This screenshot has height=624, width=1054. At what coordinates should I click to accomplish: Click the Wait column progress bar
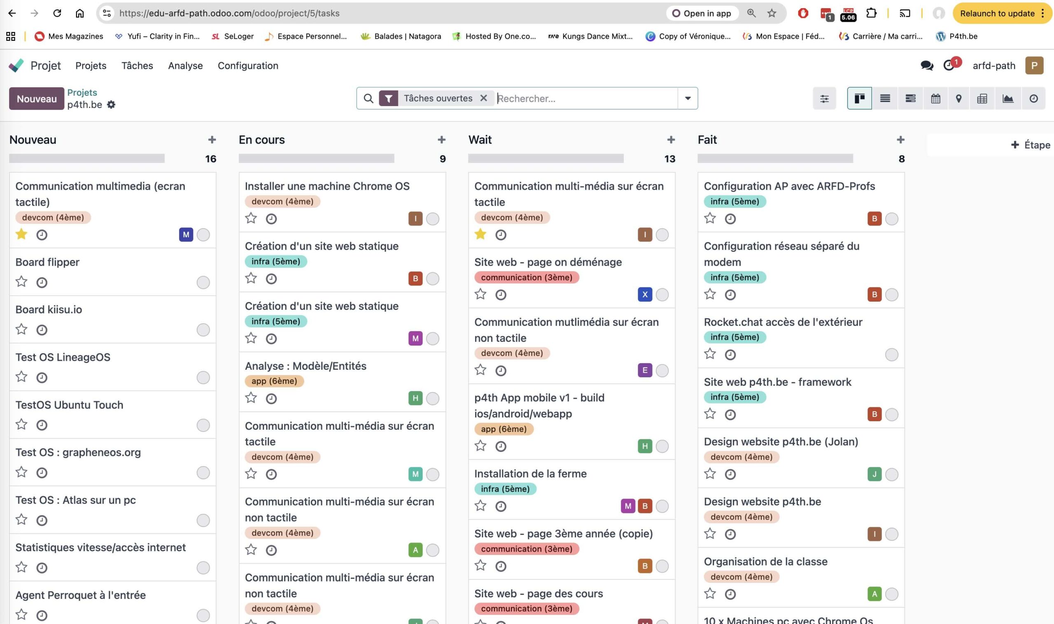[546, 158]
